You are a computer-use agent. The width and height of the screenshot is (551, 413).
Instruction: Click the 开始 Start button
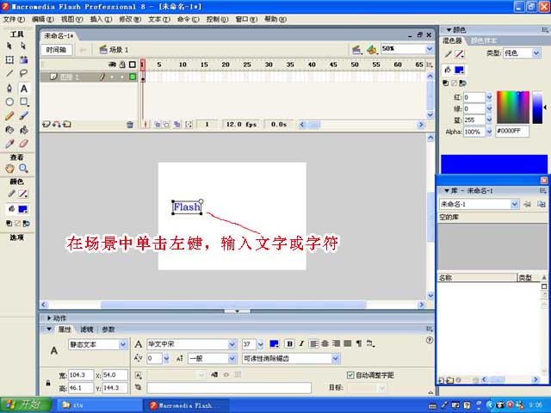tap(25, 404)
